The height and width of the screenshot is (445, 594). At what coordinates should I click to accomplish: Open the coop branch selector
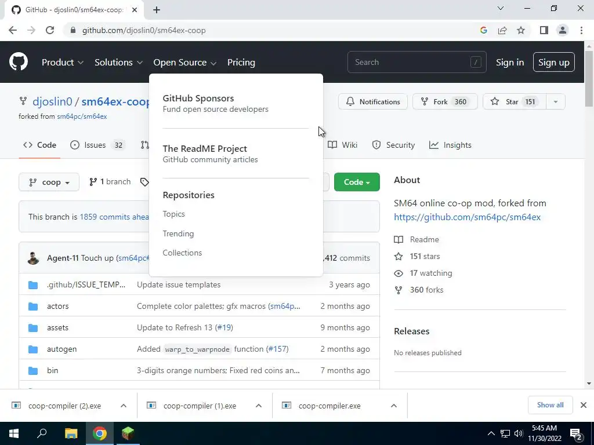pyautogui.click(x=49, y=182)
